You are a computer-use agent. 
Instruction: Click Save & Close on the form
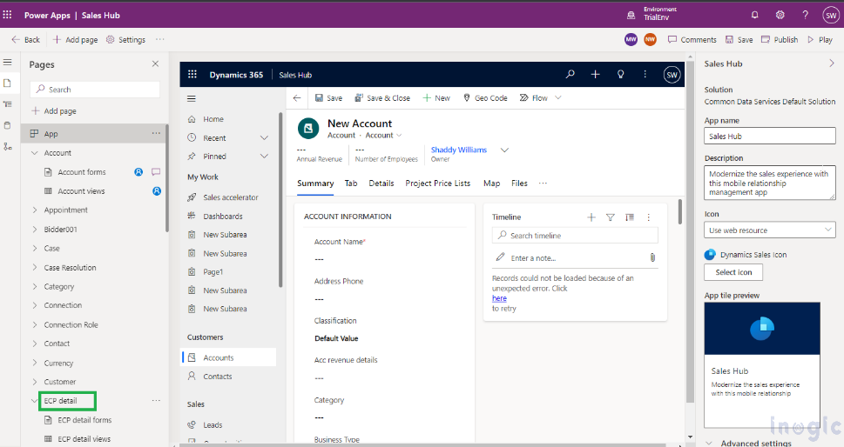click(x=382, y=97)
